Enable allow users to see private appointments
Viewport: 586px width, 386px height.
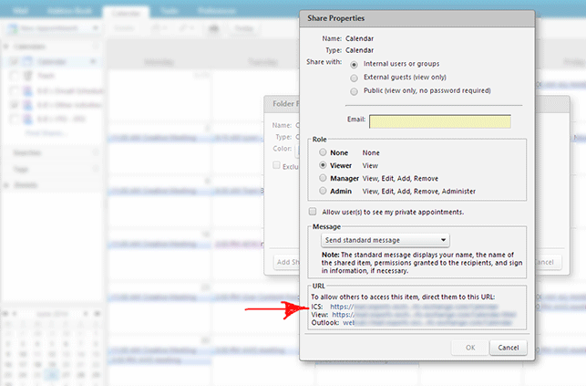click(313, 212)
